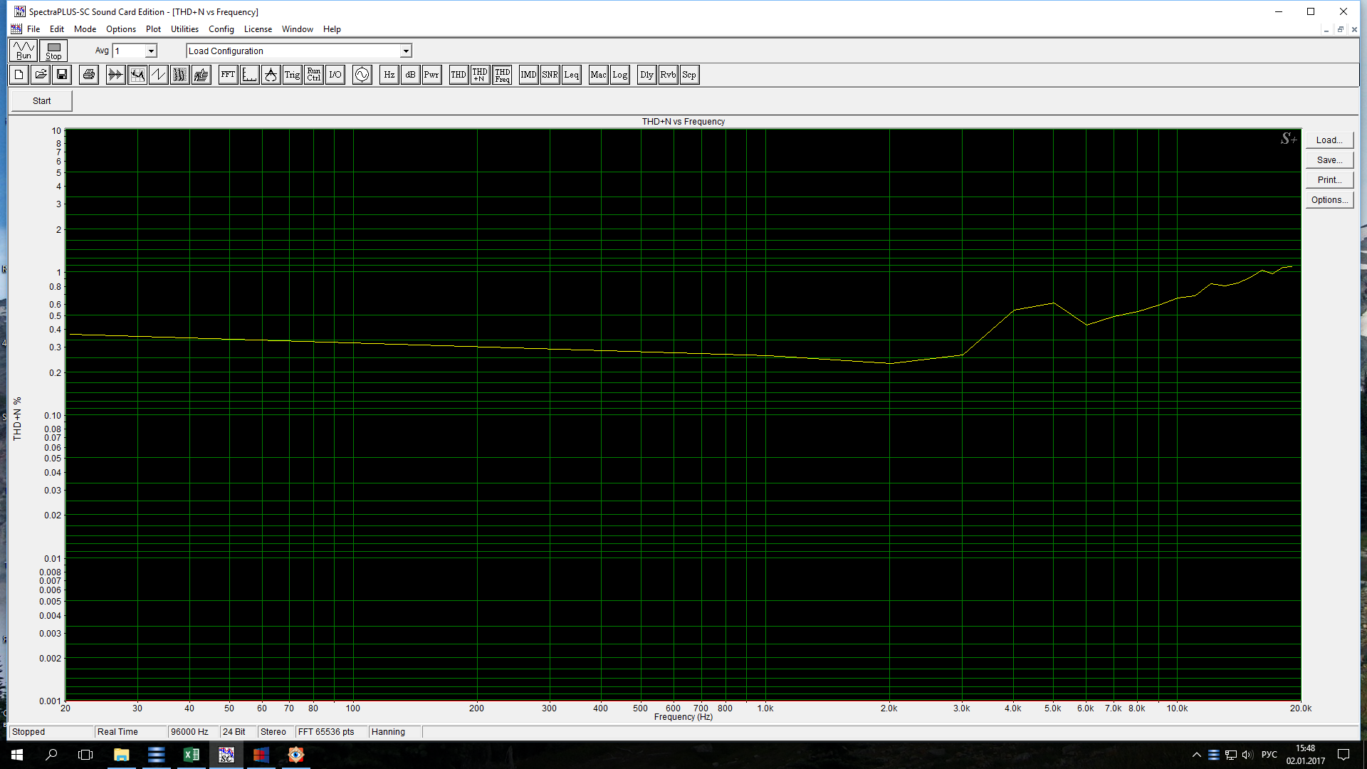
Task: Open FFT settings from the toolbar
Action: 228,75
